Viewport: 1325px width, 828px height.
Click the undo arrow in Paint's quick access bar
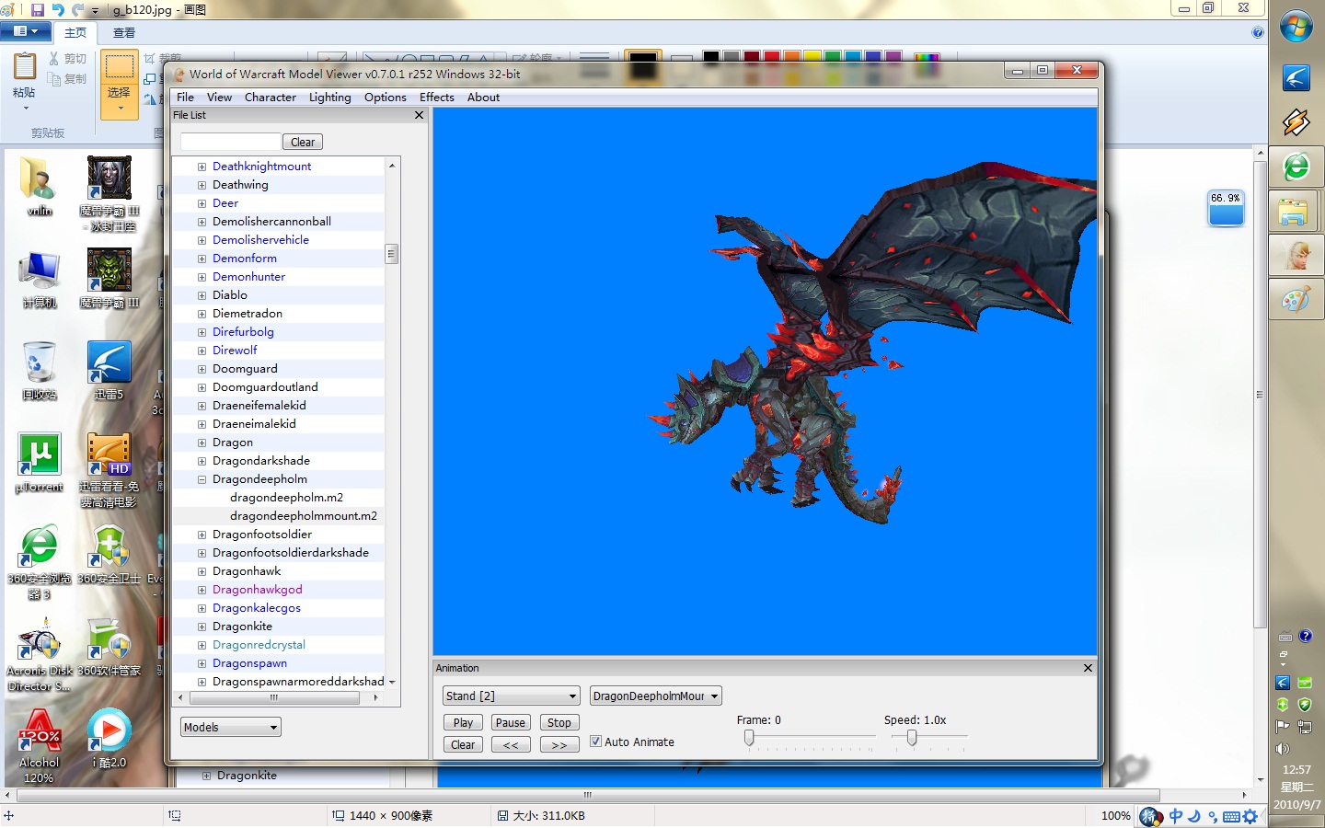(x=58, y=9)
